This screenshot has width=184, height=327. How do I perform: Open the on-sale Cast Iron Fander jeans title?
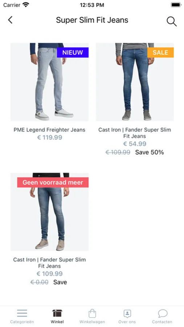click(135, 133)
